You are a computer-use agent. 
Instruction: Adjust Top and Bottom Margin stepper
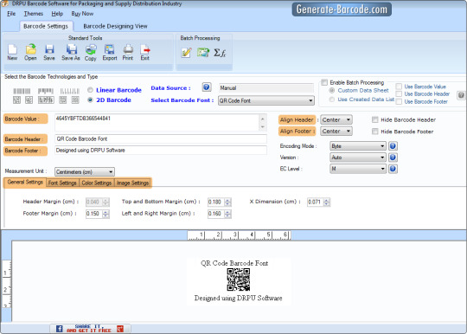click(x=227, y=202)
